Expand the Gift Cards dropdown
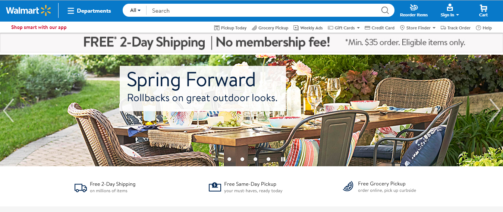 (344, 28)
